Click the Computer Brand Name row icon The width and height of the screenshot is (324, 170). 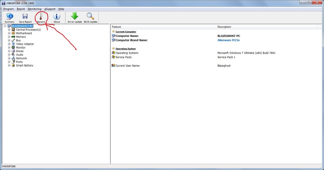click(x=113, y=40)
